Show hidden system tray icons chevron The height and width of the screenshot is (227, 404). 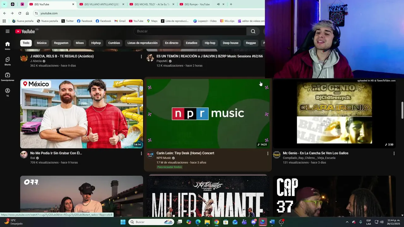tap(347, 222)
